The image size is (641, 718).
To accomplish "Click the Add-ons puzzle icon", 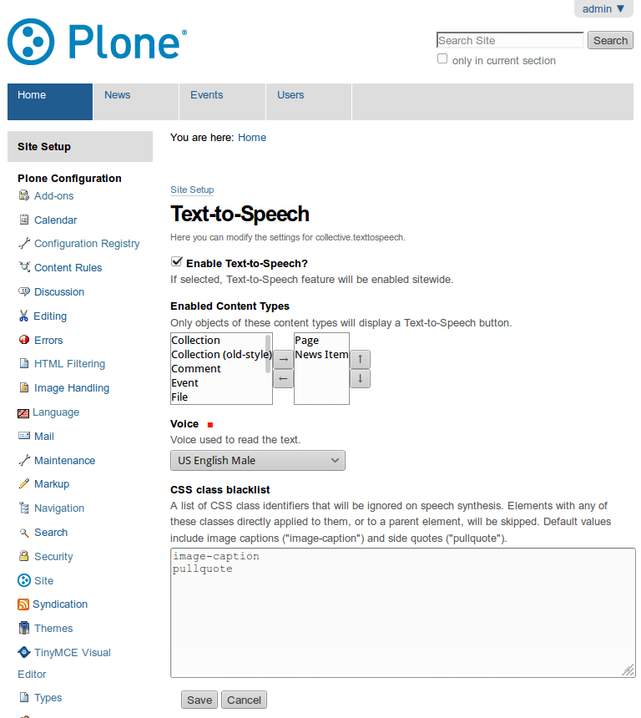I will click(x=24, y=195).
